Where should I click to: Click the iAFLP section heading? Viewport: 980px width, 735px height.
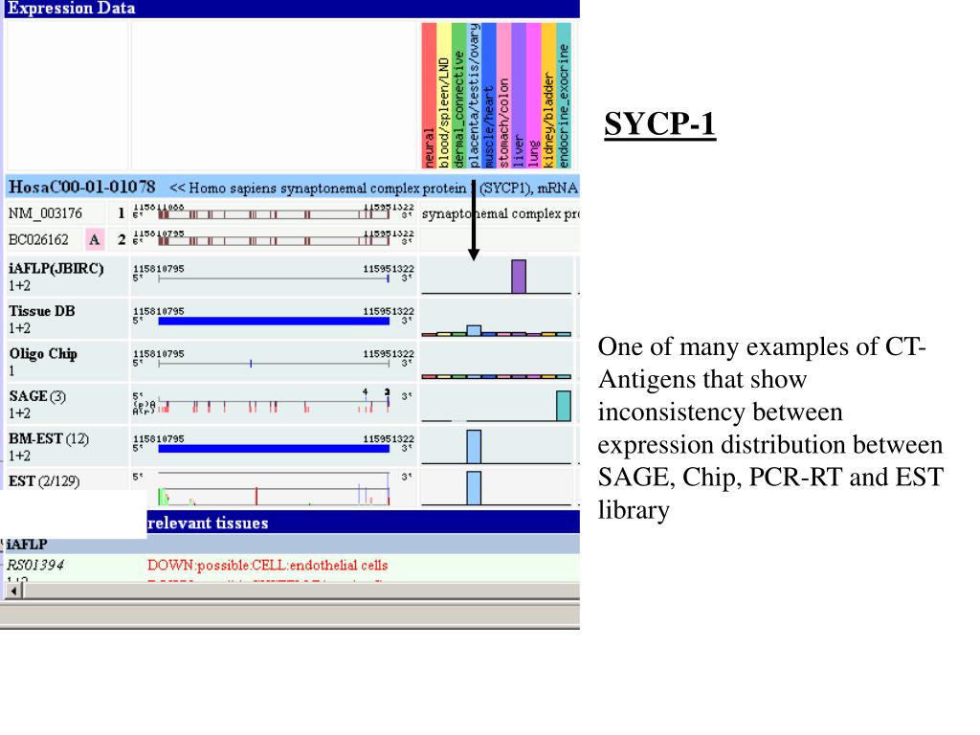[26, 544]
